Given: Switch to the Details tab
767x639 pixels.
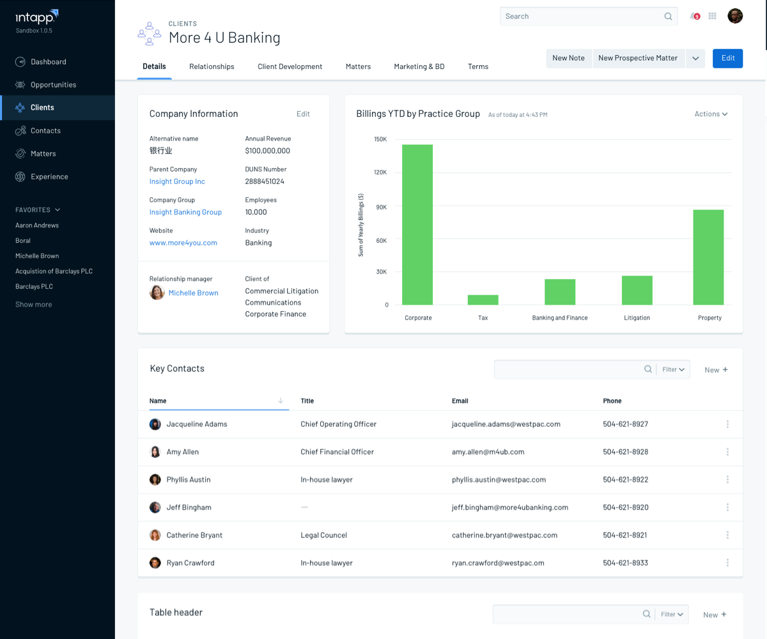Looking at the screenshot, I should coord(154,66).
